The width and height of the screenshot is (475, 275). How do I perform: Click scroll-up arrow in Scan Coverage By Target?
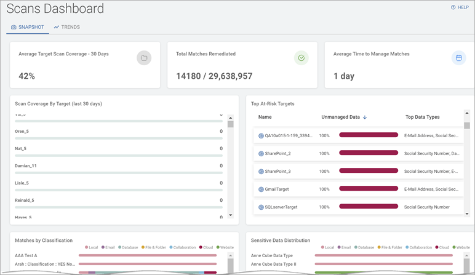tap(231, 116)
